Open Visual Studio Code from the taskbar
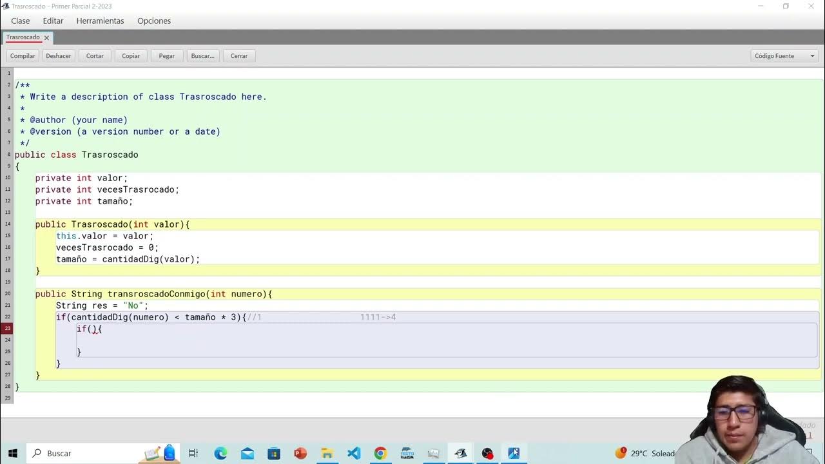This screenshot has width=825, height=464. pos(354,453)
